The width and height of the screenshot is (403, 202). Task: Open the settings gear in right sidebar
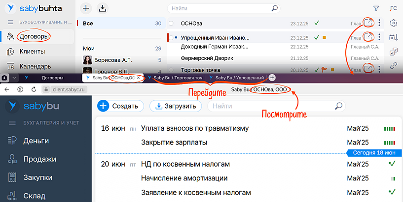[x=393, y=23]
